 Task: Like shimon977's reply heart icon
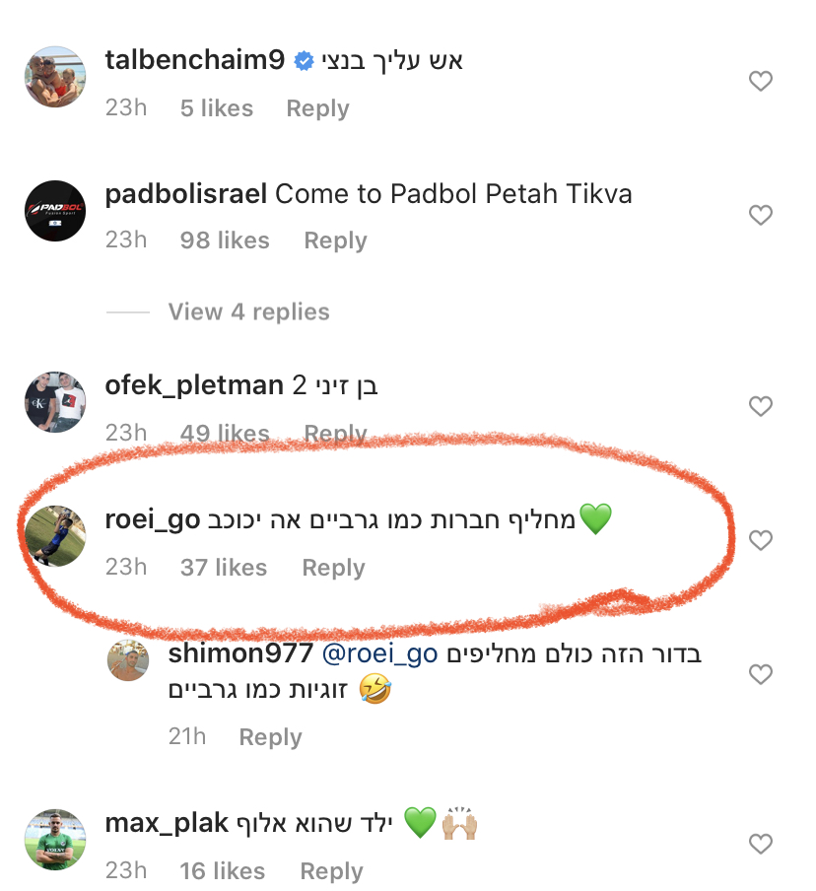[x=761, y=675]
